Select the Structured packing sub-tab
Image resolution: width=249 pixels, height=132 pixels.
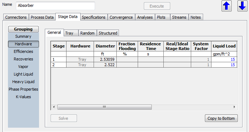tap(108, 33)
